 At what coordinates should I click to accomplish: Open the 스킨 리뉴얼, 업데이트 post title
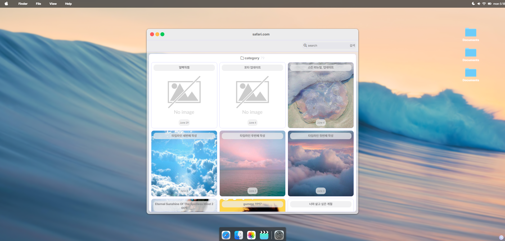coord(321,67)
